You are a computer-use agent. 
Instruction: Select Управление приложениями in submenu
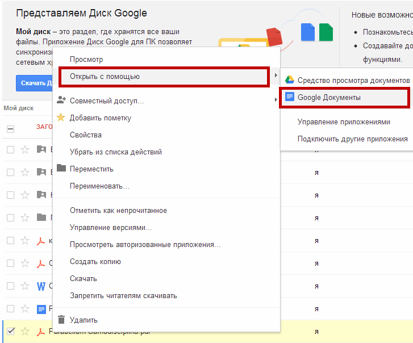347,122
